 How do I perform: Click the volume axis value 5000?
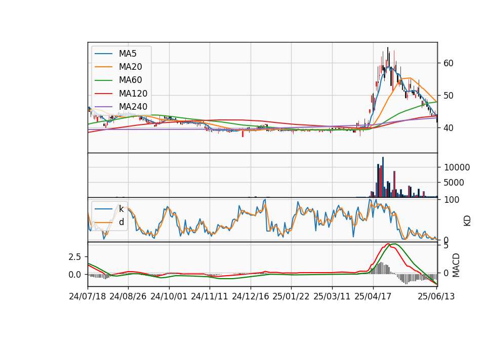pos(454,183)
